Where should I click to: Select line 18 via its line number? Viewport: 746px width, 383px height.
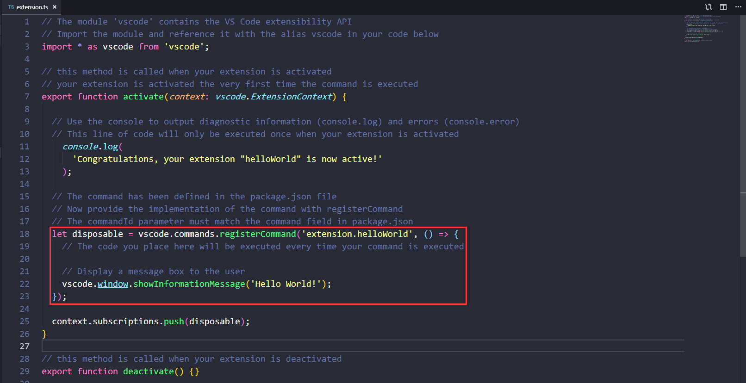point(25,234)
